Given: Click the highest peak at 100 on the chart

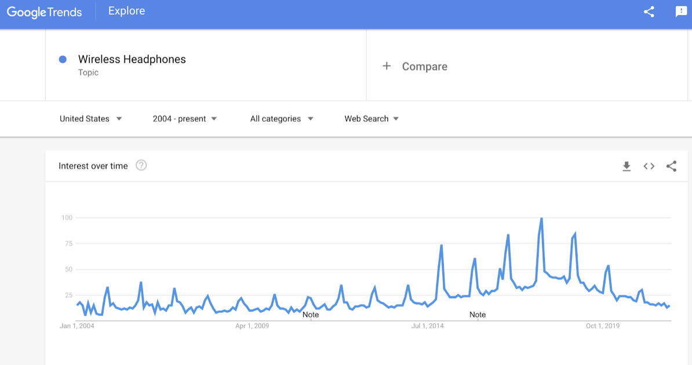Looking at the screenshot, I should click(541, 218).
